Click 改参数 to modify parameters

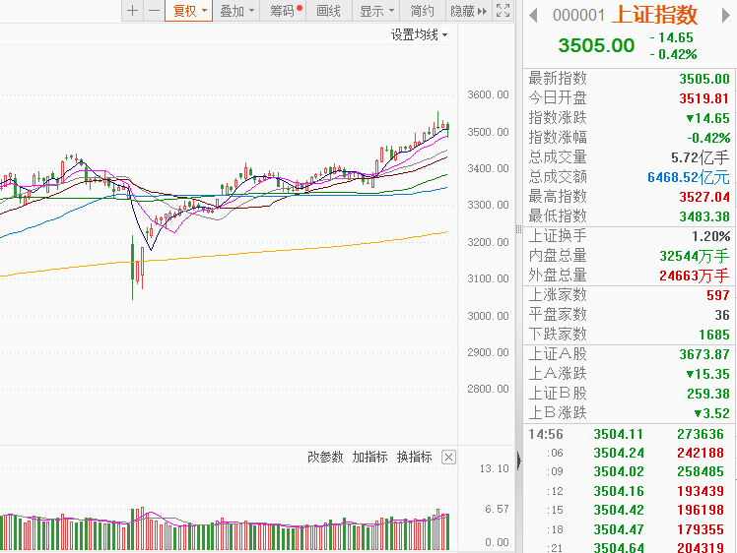click(x=325, y=457)
